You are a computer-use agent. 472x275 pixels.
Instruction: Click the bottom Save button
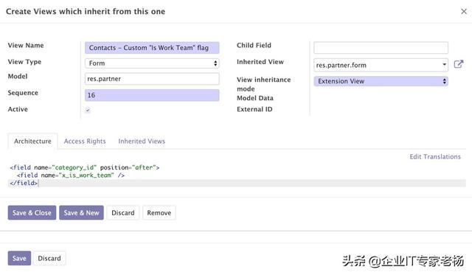[x=19, y=258]
